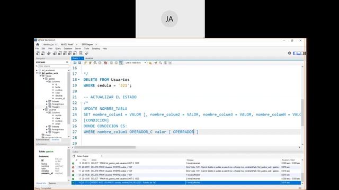Click the beautify query broom icon
The width and height of the screenshot is (339, 190).
tap(156, 63)
